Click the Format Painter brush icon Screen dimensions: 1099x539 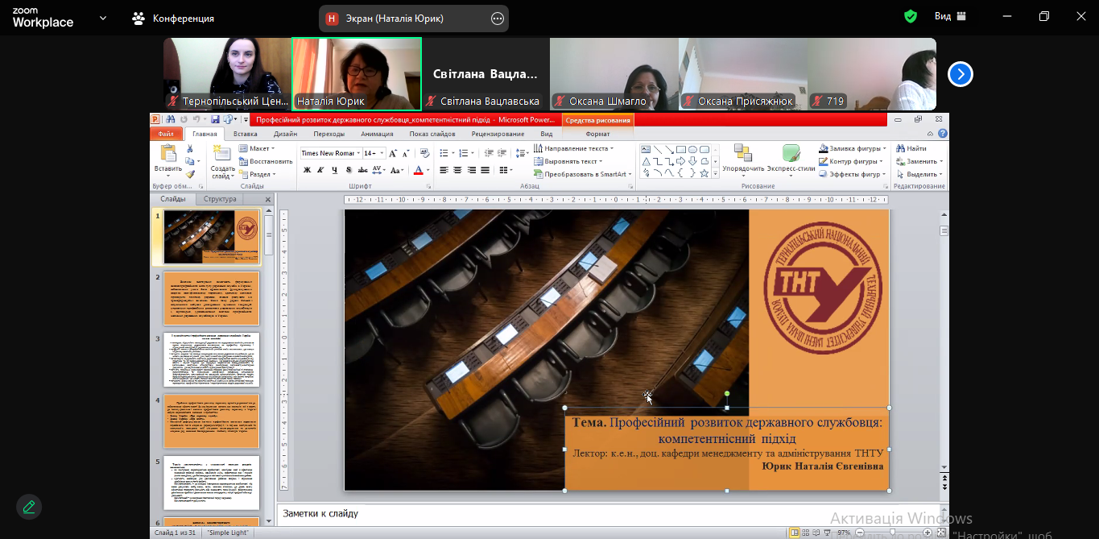pyautogui.click(x=190, y=174)
